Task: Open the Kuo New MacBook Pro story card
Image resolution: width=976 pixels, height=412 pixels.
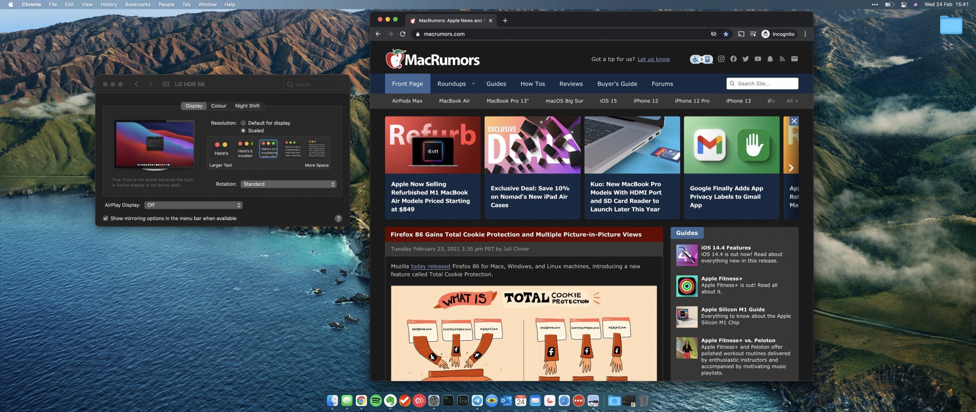Action: click(632, 167)
